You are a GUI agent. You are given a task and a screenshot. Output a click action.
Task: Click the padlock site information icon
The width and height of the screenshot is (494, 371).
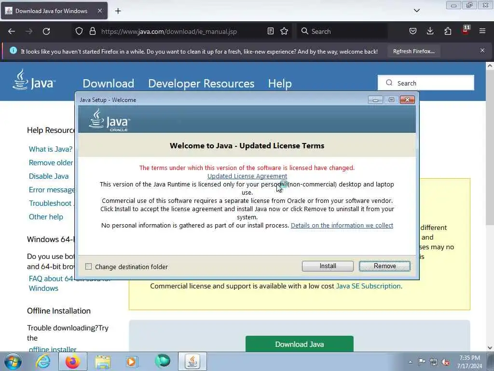(93, 31)
